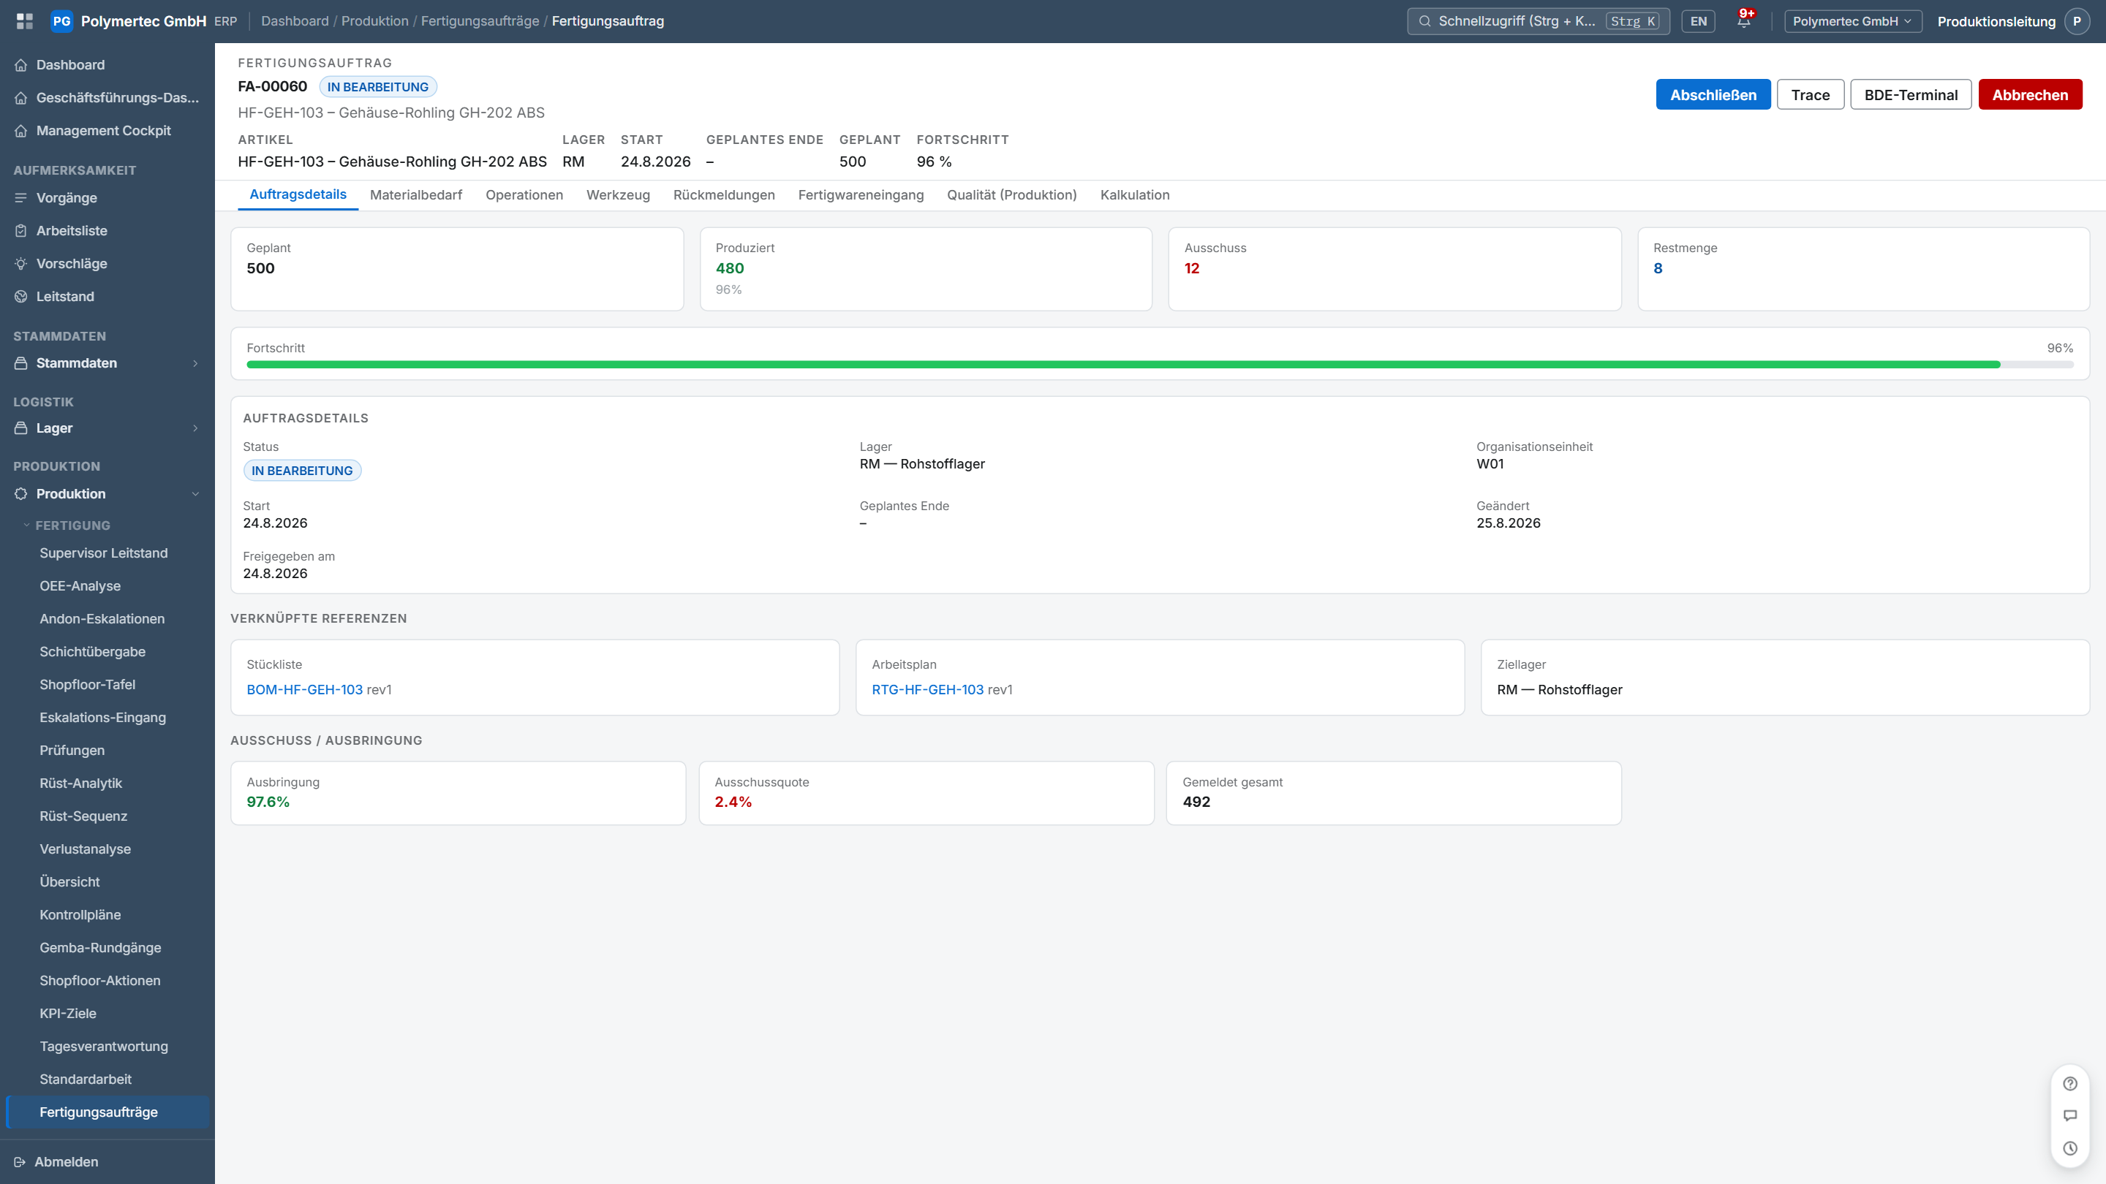Click the green Fortschritt progress bar
The height and width of the screenshot is (1184, 2106).
(1123, 365)
